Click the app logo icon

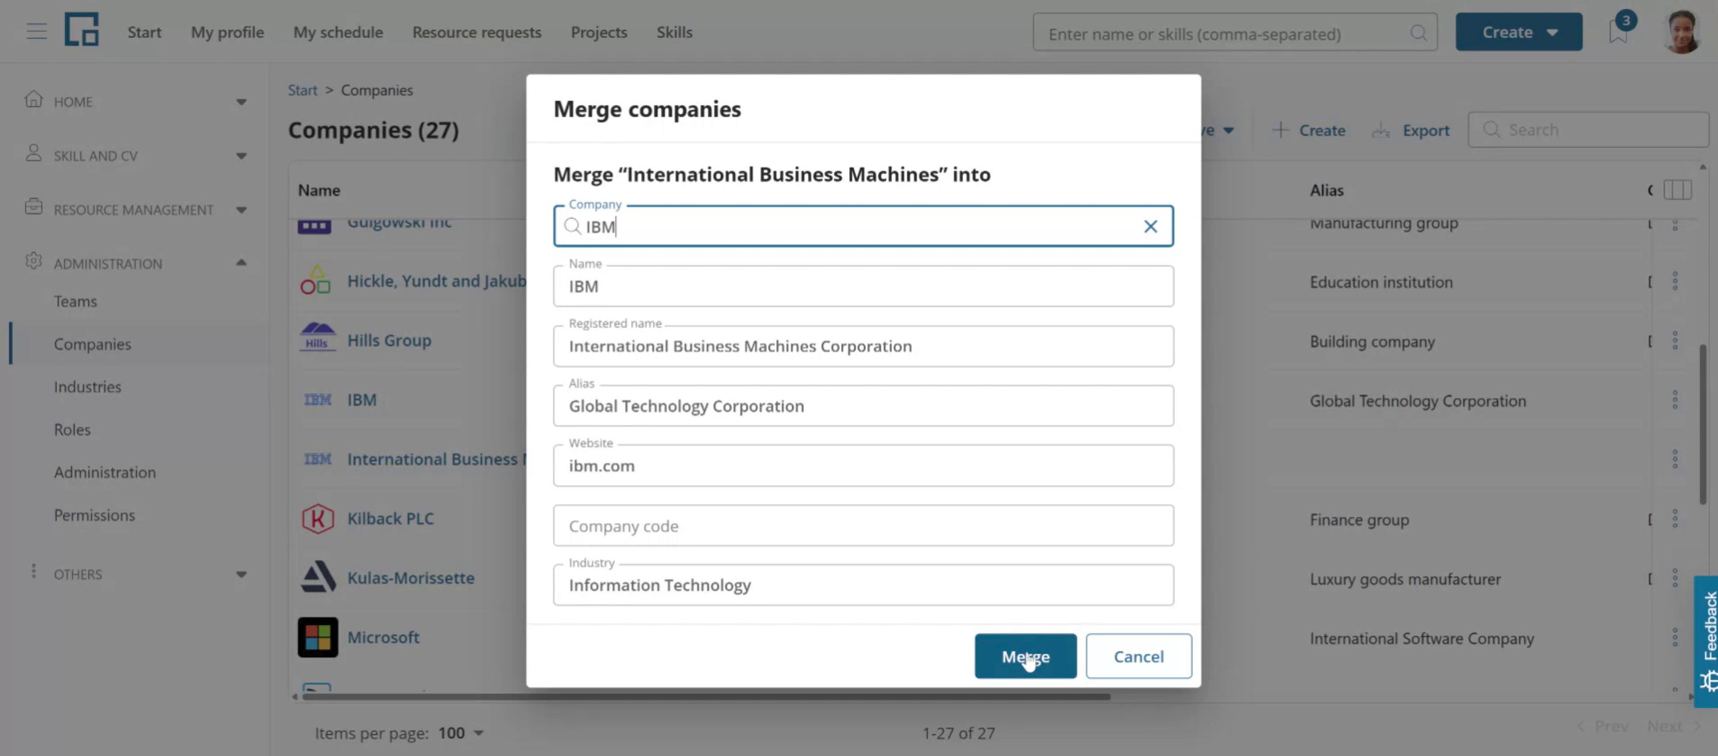82,29
